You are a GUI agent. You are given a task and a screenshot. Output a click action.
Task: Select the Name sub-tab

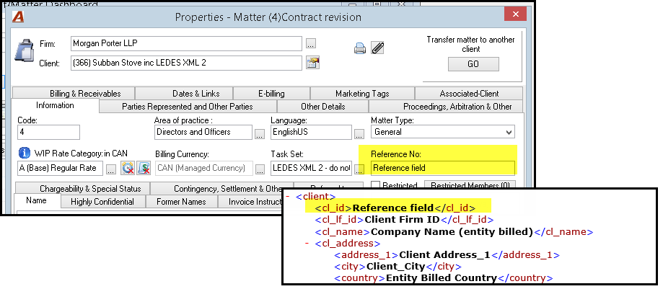(36, 200)
